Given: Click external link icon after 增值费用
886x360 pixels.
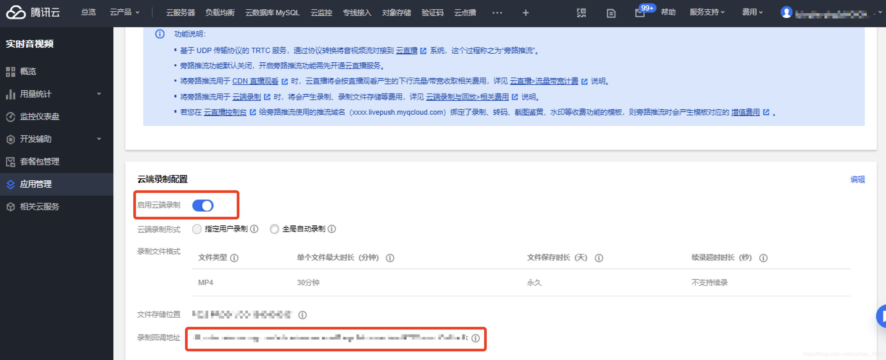Looking at the screenshot, I should (766, 112).
